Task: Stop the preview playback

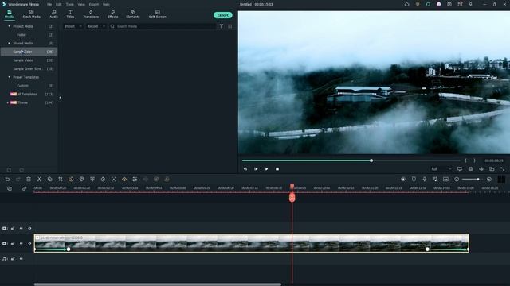Action: 277,169
